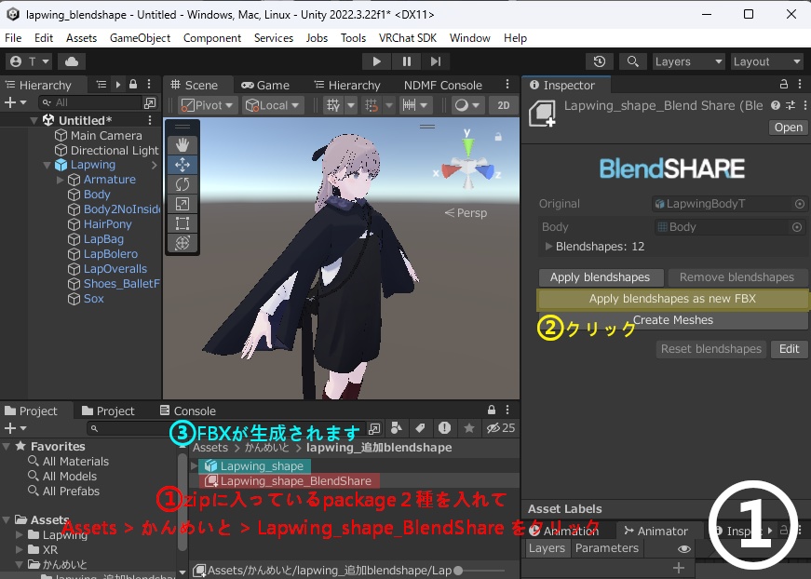
Task: Click the Hierarchy search field
Action: click(91, 102)
